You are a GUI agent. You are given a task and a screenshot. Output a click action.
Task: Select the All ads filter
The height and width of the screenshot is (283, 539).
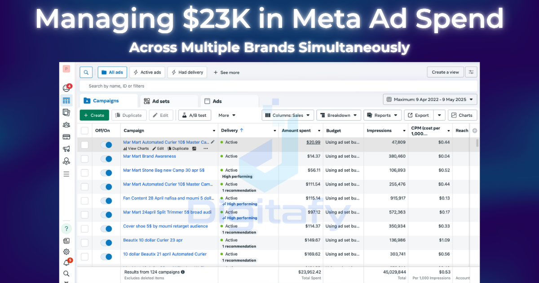click(x=112, y=72)
